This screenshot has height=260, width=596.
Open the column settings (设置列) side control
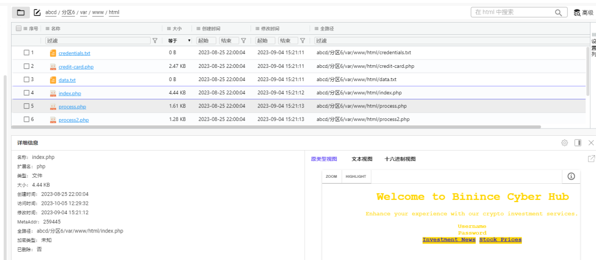coord(593,45)
